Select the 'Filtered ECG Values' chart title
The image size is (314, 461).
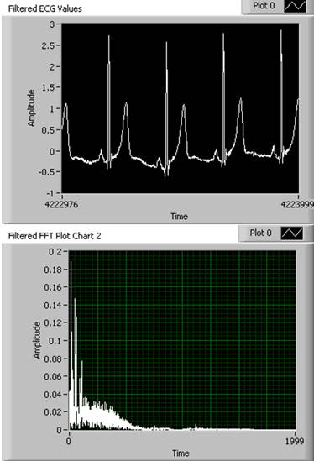click(45, 9)
